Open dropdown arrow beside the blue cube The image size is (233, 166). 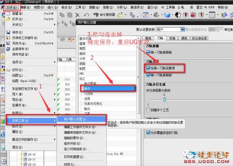click(173, 15)
